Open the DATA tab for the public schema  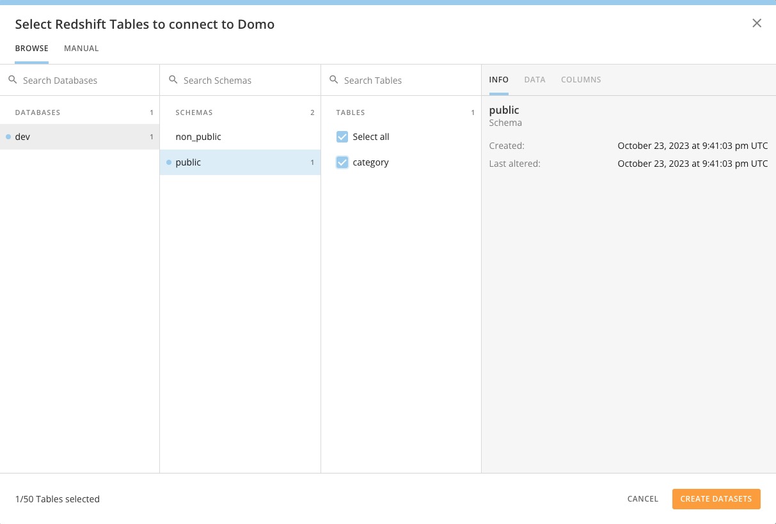coord(535,79)
